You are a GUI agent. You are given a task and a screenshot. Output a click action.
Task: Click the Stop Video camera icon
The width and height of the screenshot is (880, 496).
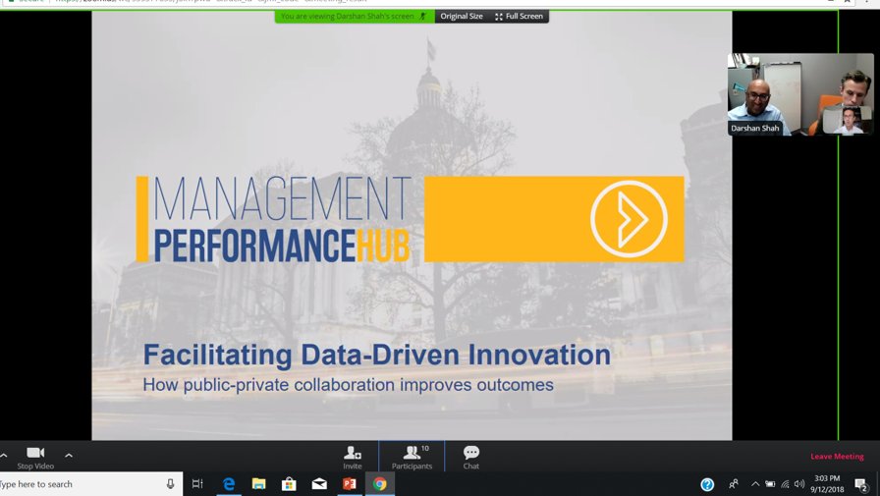(35, 453)
